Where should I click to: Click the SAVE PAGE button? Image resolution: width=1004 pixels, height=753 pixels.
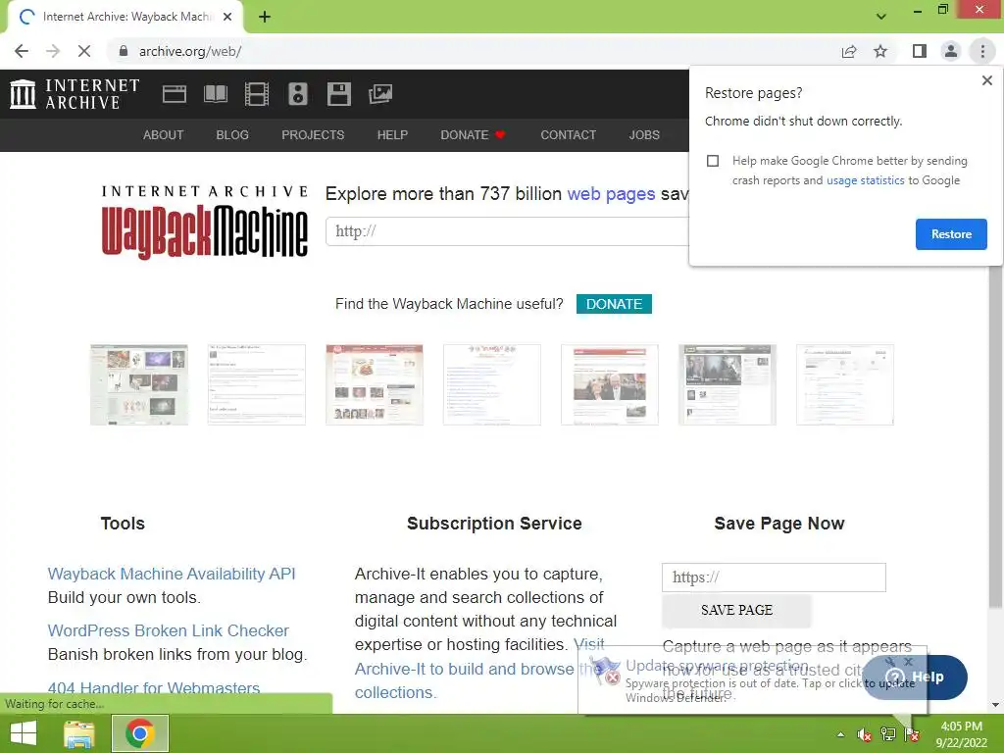point(736,610)
